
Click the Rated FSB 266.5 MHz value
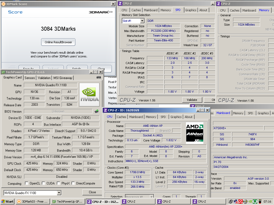(x=137, y=187)
